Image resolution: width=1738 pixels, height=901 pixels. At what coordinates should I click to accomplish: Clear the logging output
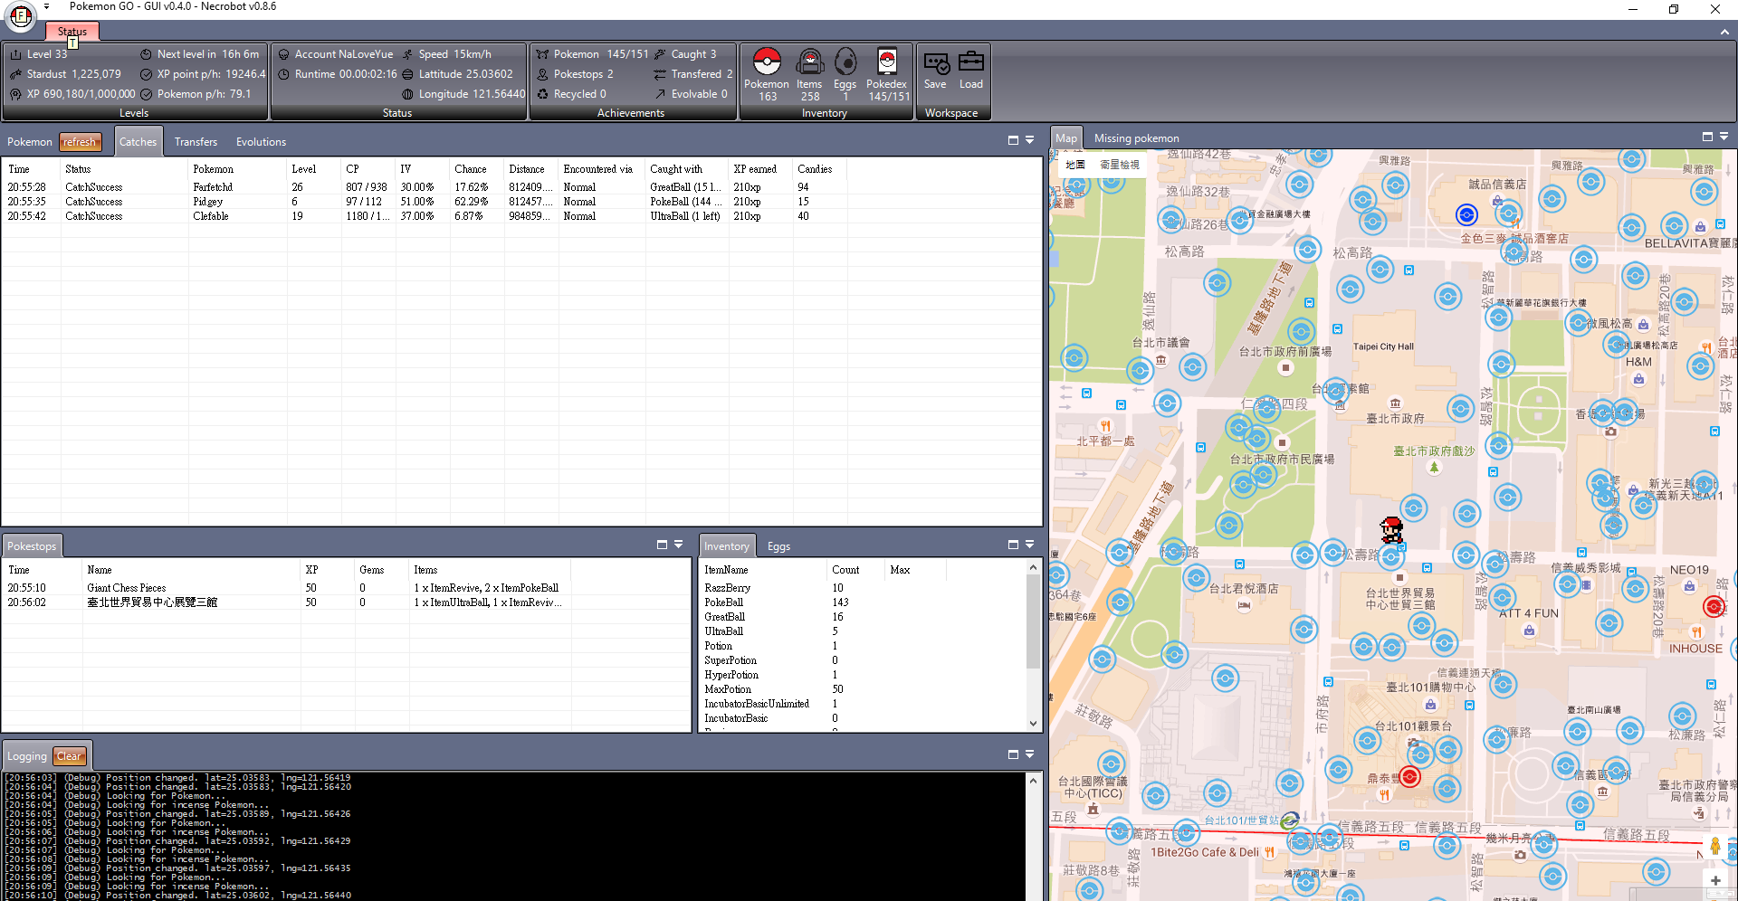coord(69,756)
